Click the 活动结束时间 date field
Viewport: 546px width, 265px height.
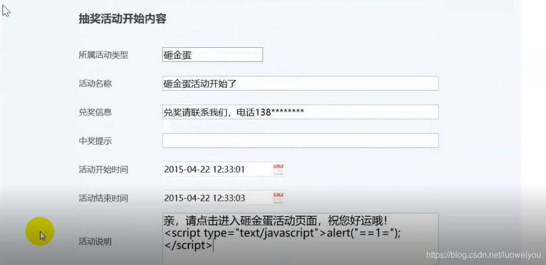[x=224, y=198]
